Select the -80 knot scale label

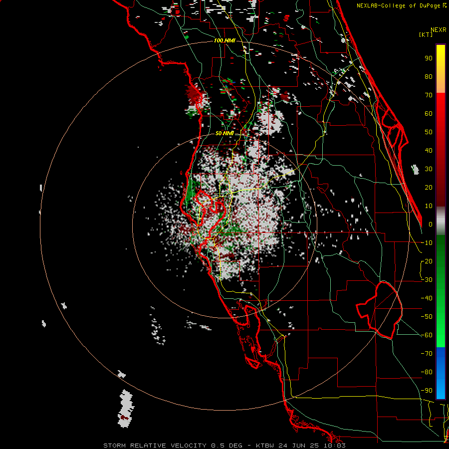coord(427,372)
